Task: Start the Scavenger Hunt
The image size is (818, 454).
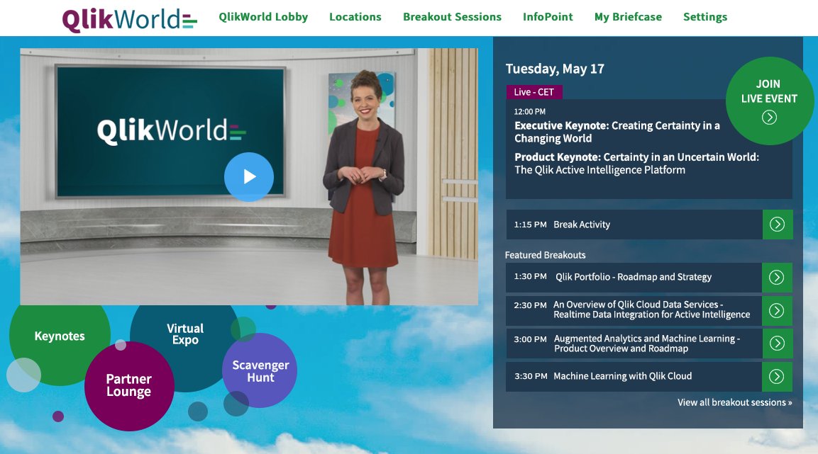Action: point(260,370)
